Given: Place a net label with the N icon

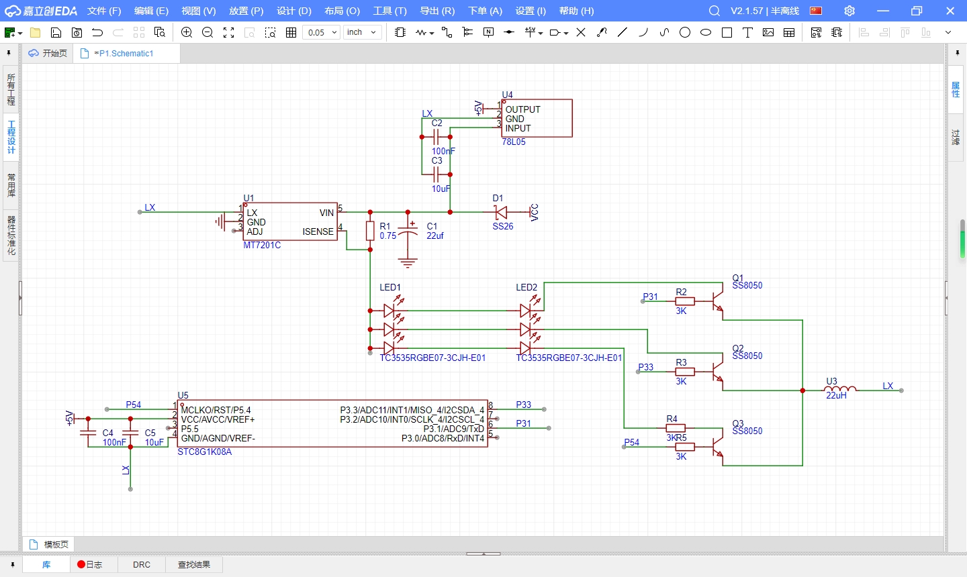Looking at the screenshot, I should click(489, 32).
